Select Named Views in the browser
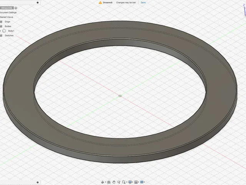 (x=7, y=17)
